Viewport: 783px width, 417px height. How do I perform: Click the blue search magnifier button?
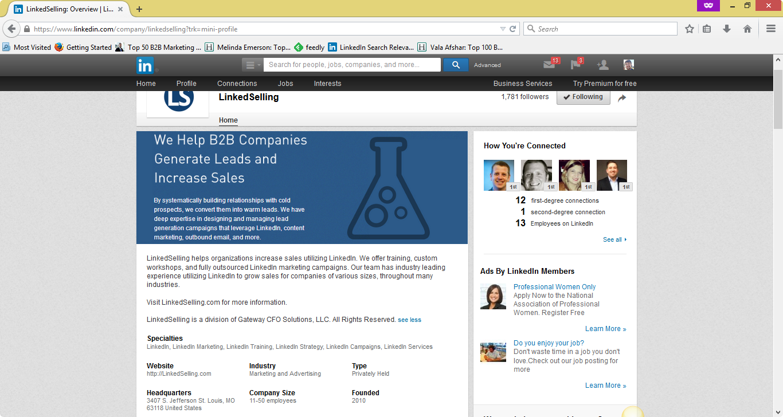(x=456, y=65)
